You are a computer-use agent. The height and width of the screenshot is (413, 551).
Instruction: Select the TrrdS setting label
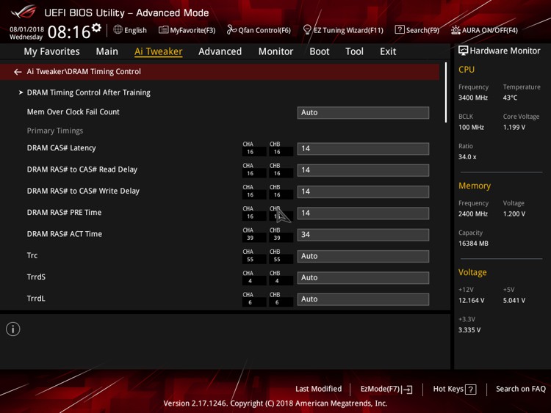coord(36,277)
